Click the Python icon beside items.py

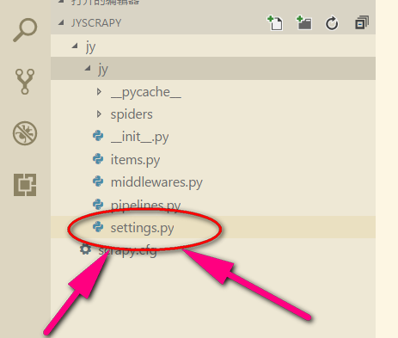tap(98, 158)
